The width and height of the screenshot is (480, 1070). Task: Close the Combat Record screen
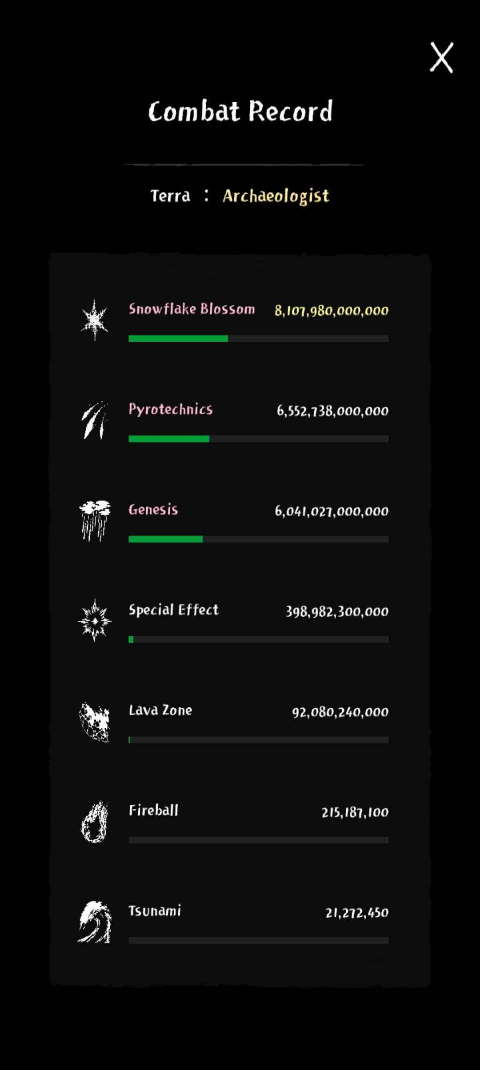point(441,57)
